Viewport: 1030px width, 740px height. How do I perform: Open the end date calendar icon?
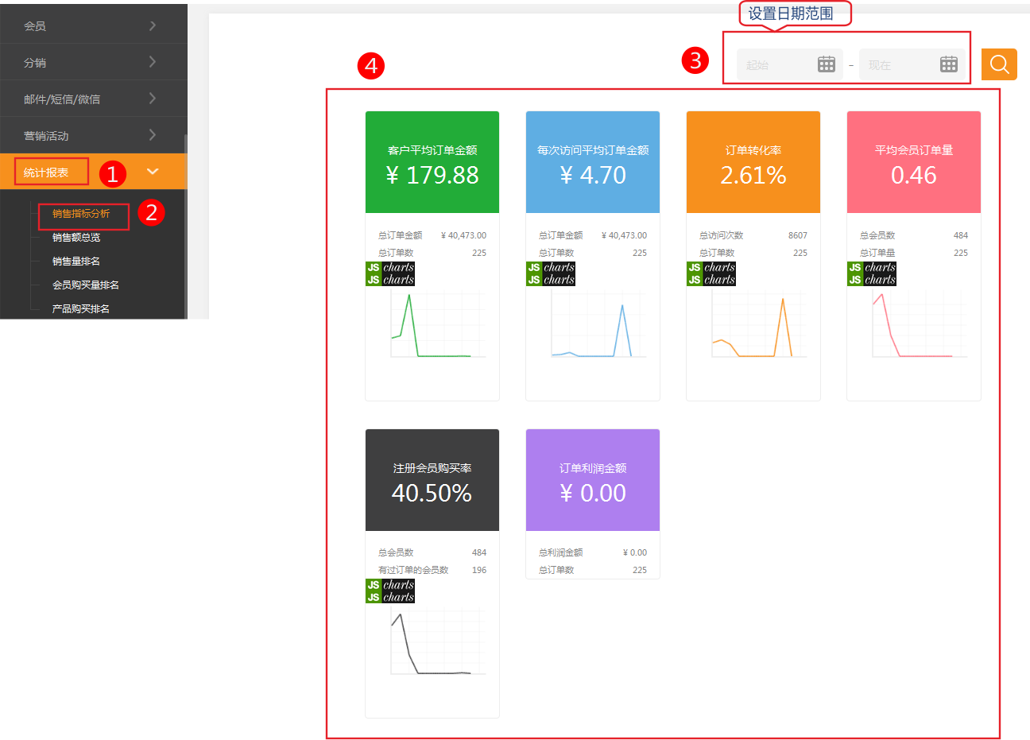(949, 64)
